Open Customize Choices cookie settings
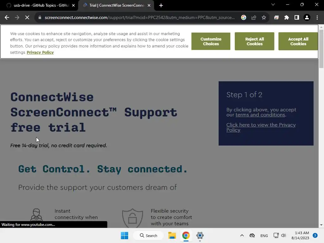324x243 pixels. click(211, 41)
